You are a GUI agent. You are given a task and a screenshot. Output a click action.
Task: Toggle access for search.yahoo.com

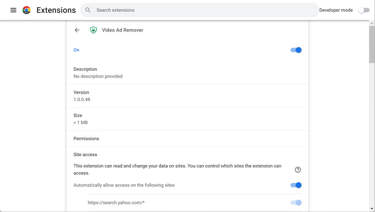point(296,203)
